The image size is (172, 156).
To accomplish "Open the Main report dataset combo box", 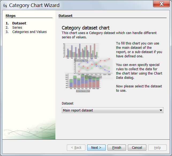I will 112,110.
